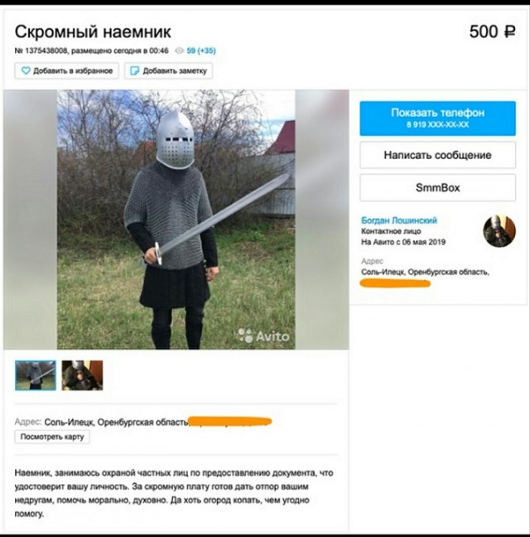Click the SmmBox button
Screen dimensions: 530x537
[x=437, y=187]
